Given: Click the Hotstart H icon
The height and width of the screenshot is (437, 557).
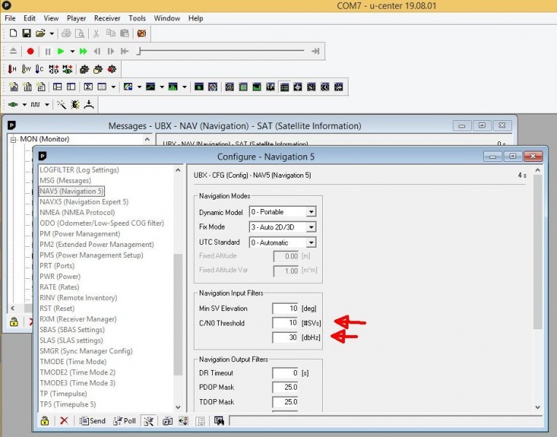Looking at the screenshot, I should (12, 69).
